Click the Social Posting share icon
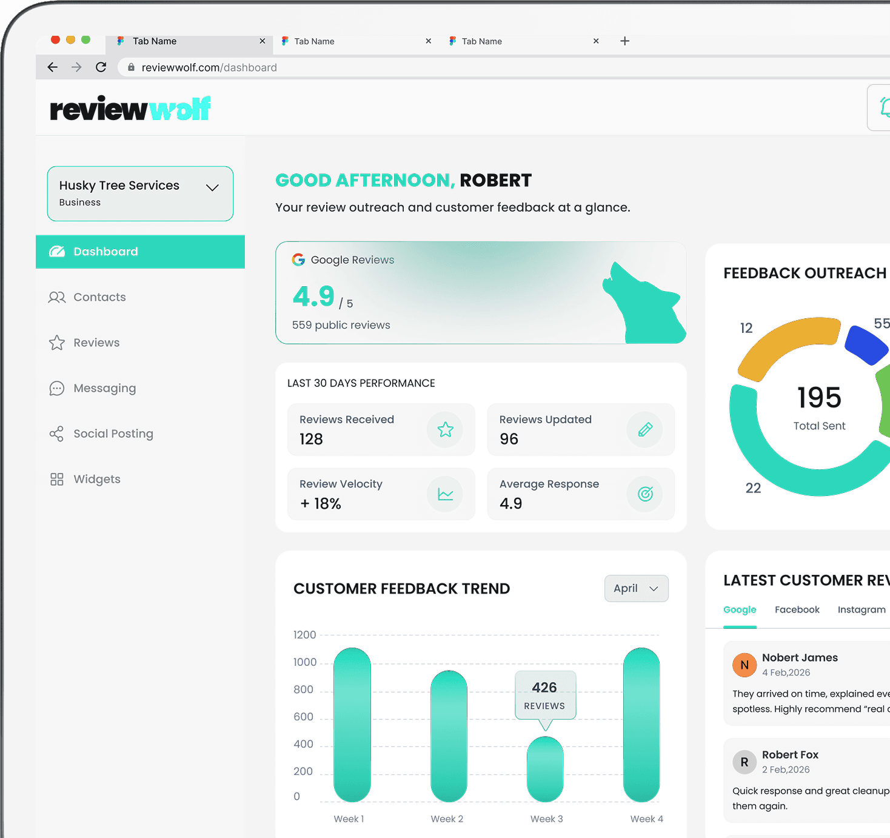 pyautogui.click(x=56, y=434)
